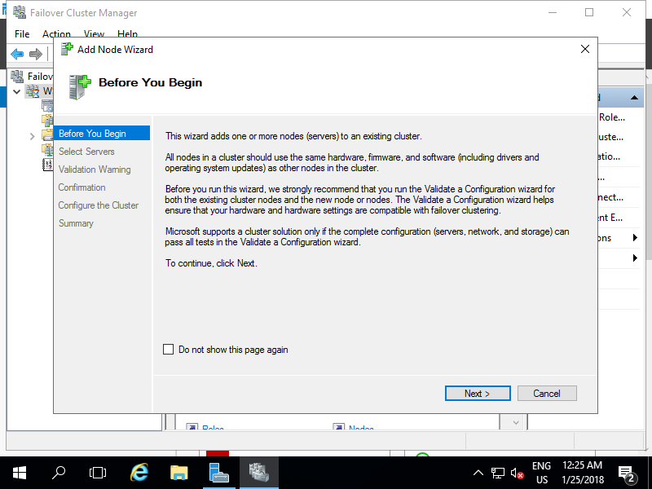Image resolution: width=652 pixels, height=489 pixels.
Task: Click the 'nt E...' action in Actions pane
Action: point(610,218)
